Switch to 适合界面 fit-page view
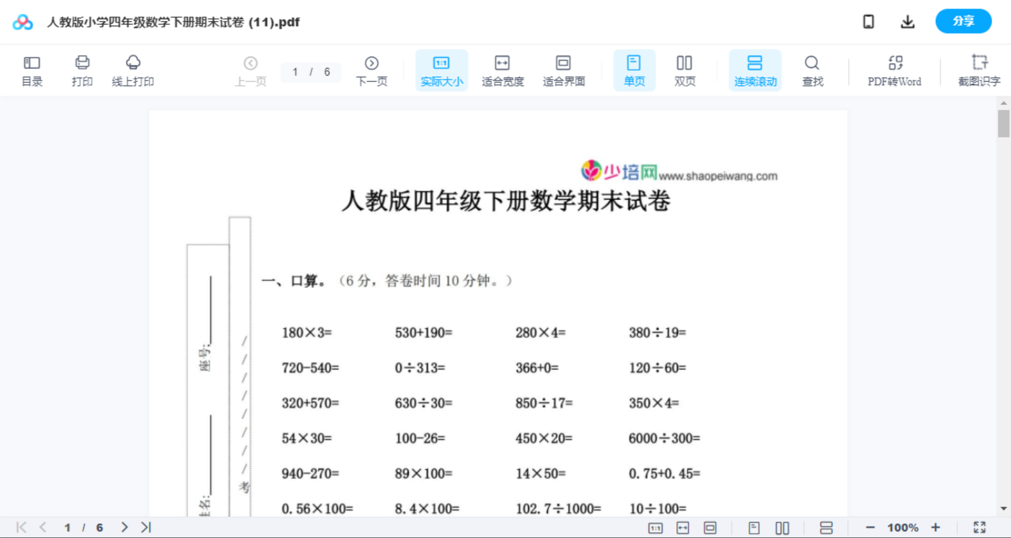 (x=564, y=70)
